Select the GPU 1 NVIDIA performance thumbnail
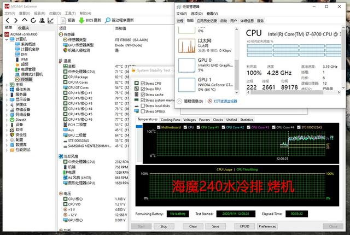Viewport: 350px width, 235px height. click(x=186, y=85)
